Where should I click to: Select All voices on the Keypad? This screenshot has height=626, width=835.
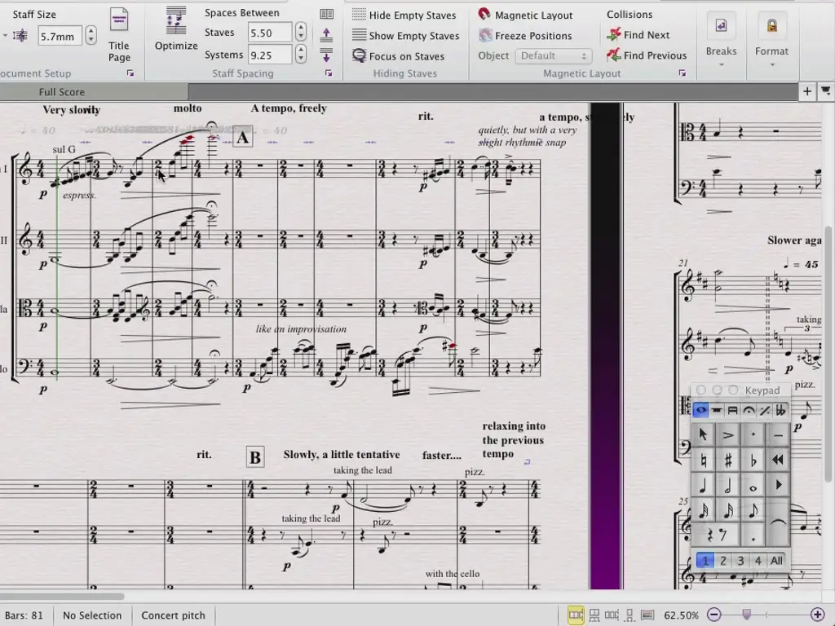click(x=776, y=561)
